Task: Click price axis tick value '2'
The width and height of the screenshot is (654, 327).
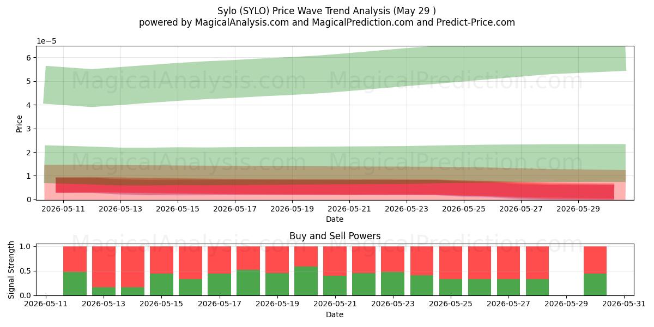Action: (x=30, y=153)
